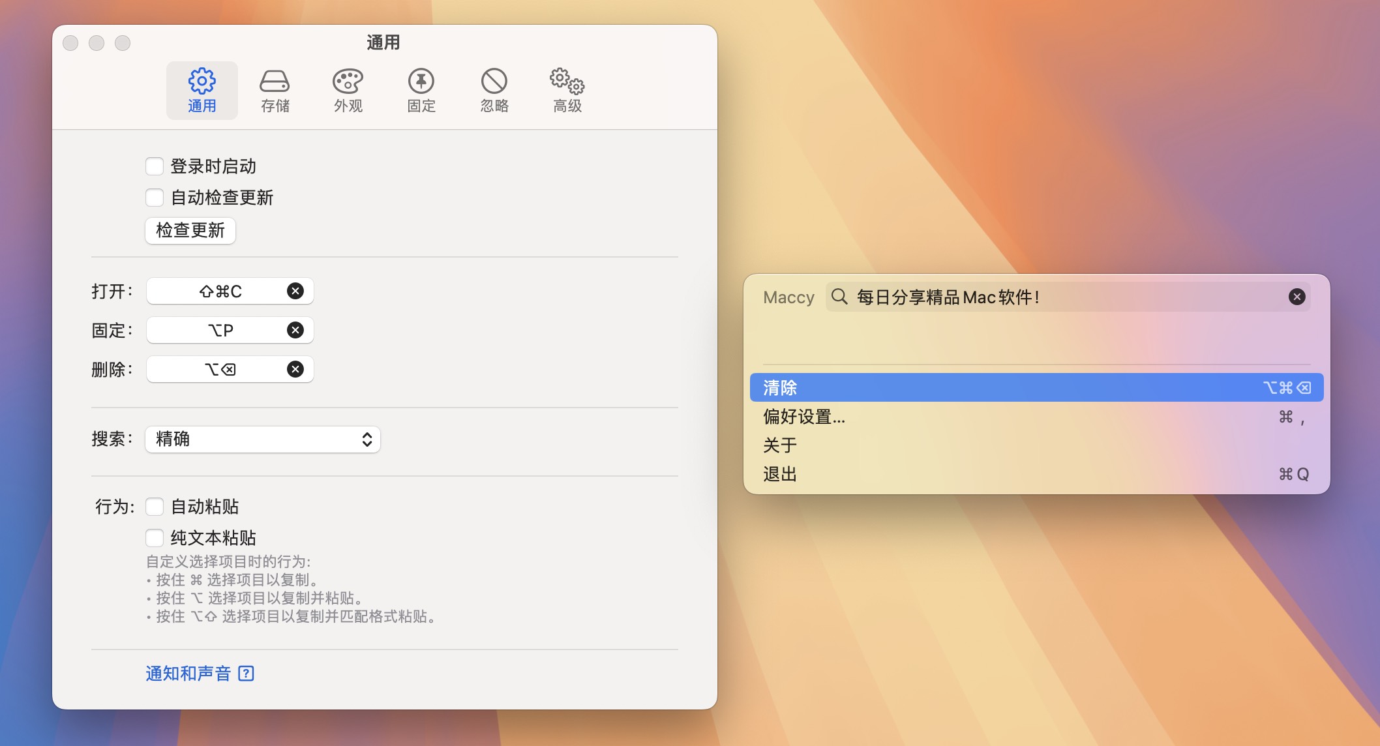
Task: Open the 外观 appearance panel
Action: 348,90
